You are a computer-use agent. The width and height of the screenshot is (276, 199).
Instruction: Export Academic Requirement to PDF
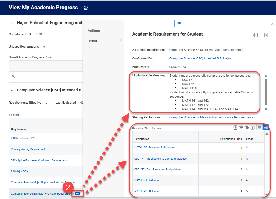coord(266,35)
